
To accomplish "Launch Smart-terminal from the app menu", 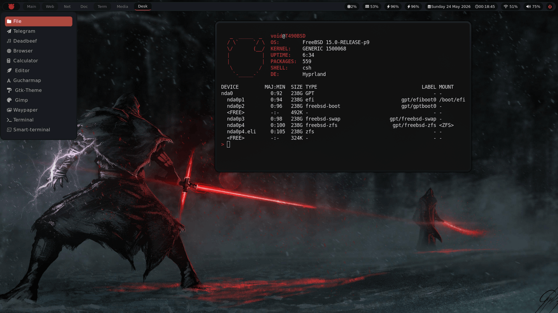I will (39, 130).
